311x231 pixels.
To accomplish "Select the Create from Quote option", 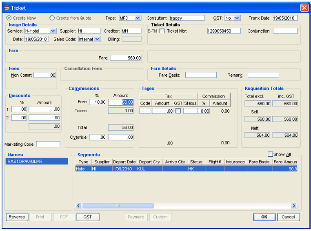I will 52,18.
